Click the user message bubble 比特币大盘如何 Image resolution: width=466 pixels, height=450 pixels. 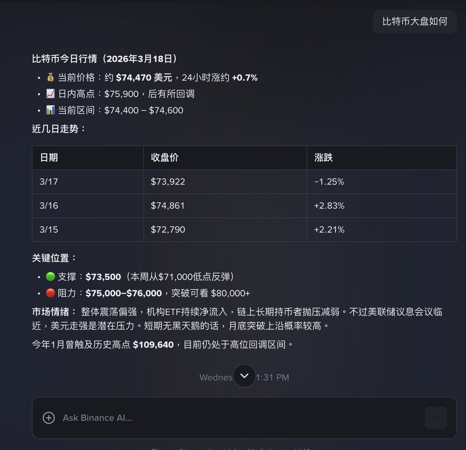(x=414, y=21)
